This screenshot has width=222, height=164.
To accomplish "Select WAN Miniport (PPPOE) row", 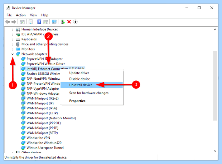I will 41,123.
